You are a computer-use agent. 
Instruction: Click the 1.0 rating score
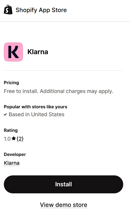coord(7,139)
